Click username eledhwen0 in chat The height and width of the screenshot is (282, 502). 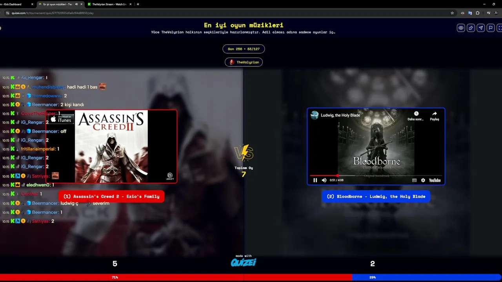coord(38,185)
